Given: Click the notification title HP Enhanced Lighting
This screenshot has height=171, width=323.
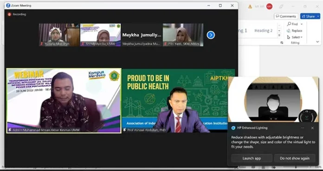Looking at the screenshot, I should tap(252, 128).
